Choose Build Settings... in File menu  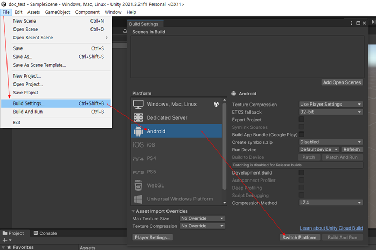point(56,103)
